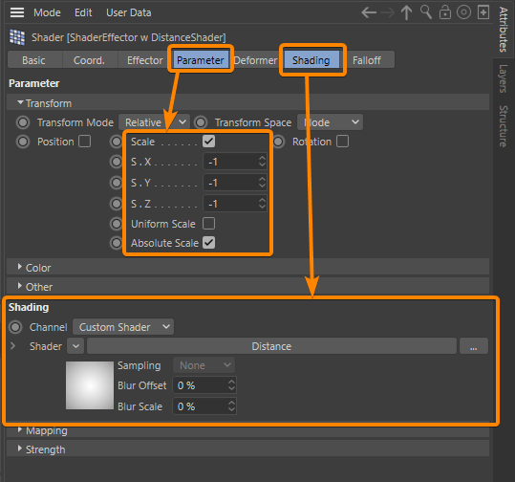515x482 pixels.
Task: Select the Parameter tab
Action: [x=201, y=60]
